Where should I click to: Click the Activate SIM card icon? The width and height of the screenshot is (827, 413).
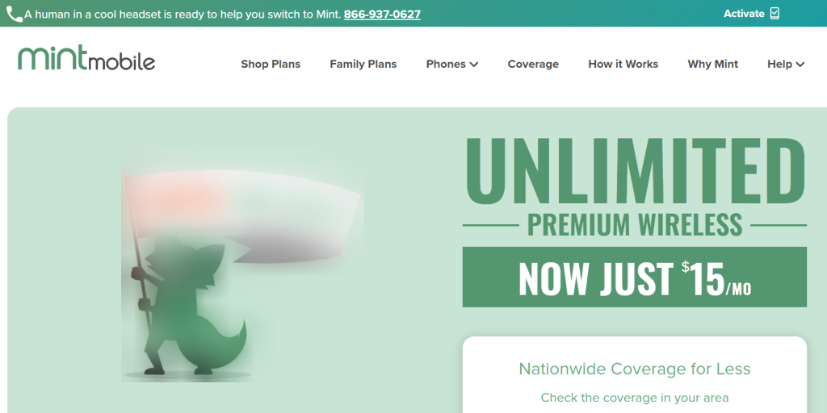(775, 13)
